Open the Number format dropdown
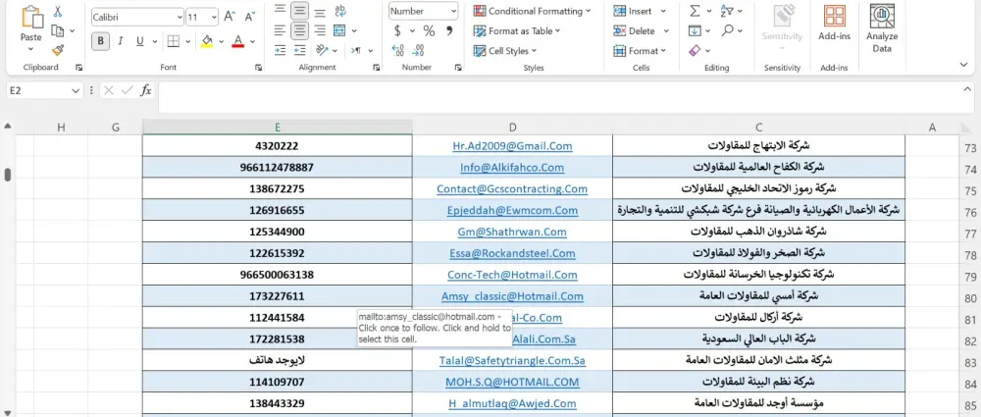Viewport: 981px width, 417px height. click(x=453, y=11)
